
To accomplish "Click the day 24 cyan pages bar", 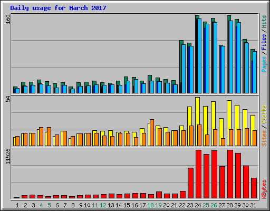I will pyautogui.click(x=199, y=56).
